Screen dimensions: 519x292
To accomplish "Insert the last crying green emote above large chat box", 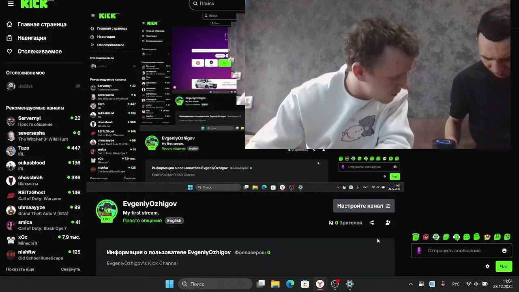I will [507, 237].
